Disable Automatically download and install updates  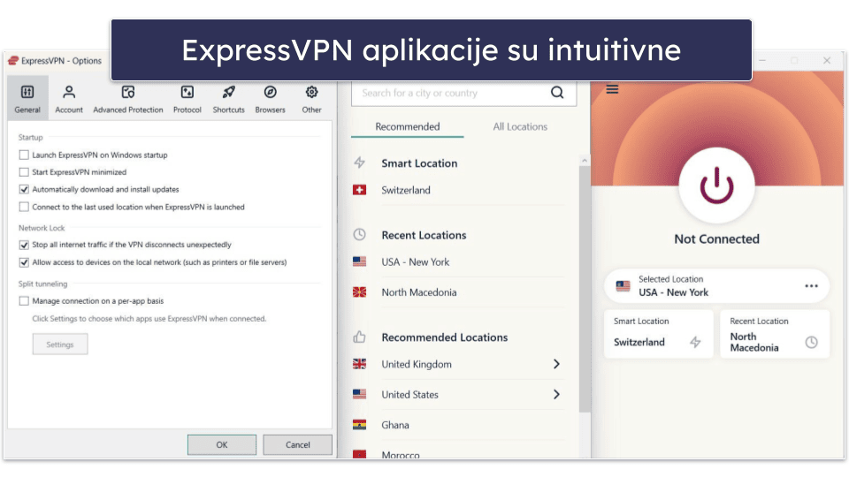click(24, 189)
